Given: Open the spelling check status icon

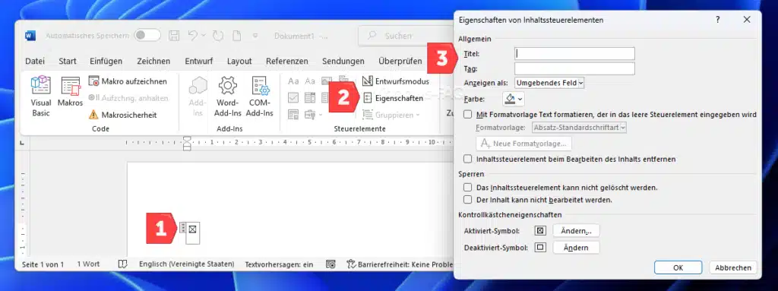Looking at the screenshot, I should (x=122, y=264).
